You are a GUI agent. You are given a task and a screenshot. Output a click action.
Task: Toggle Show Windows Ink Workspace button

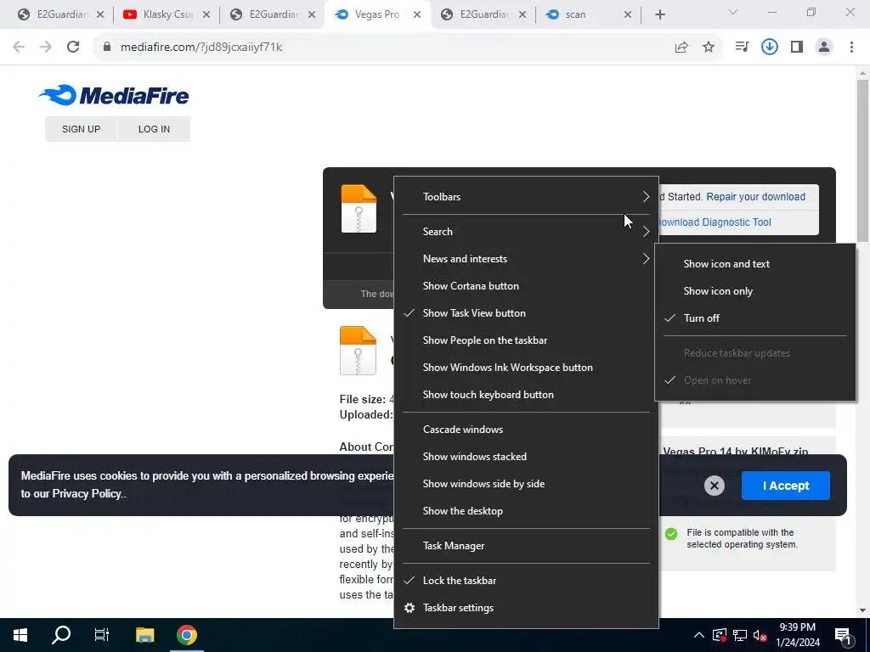(x=526, y=368)
